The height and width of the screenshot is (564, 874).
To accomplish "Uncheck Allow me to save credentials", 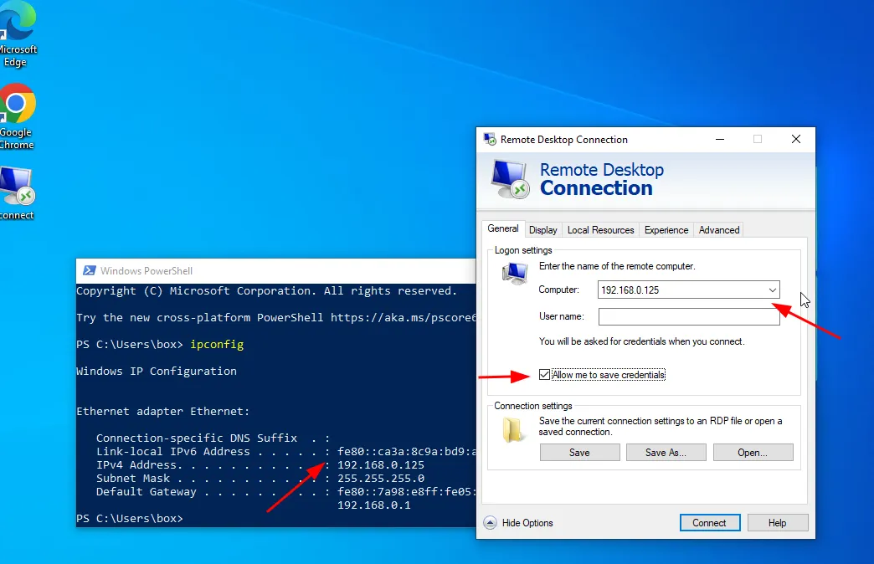I will [x=545, y=375].
